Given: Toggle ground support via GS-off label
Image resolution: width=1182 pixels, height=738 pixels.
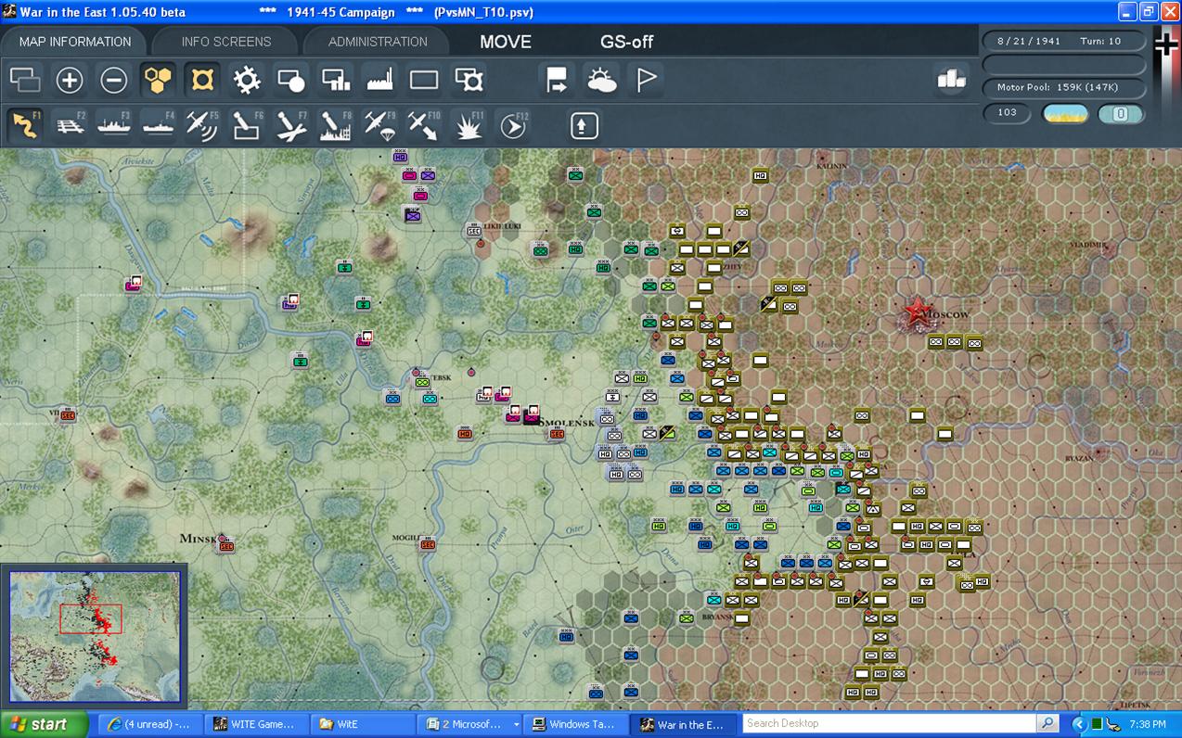Looking at the screenshot, I should (x=627, y=42).
